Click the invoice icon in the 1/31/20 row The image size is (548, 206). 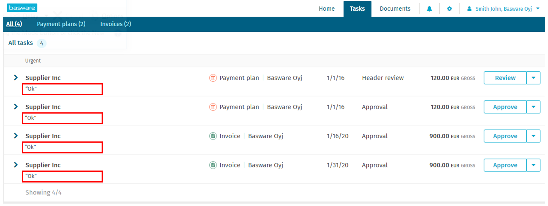coord(213,165)
